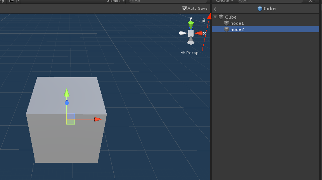Select node1 in the hierarchy
The image size is (322, 180).
tap(237, 23)
